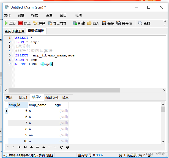Open the 查看 menu
The image size is (169, 158).
point(49,15)
